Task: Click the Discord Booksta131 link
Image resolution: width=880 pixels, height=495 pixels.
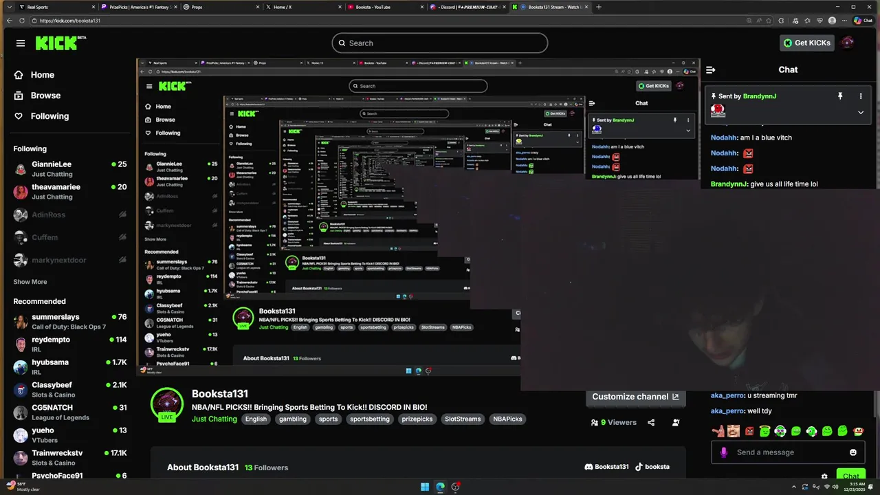Action: 606,467
